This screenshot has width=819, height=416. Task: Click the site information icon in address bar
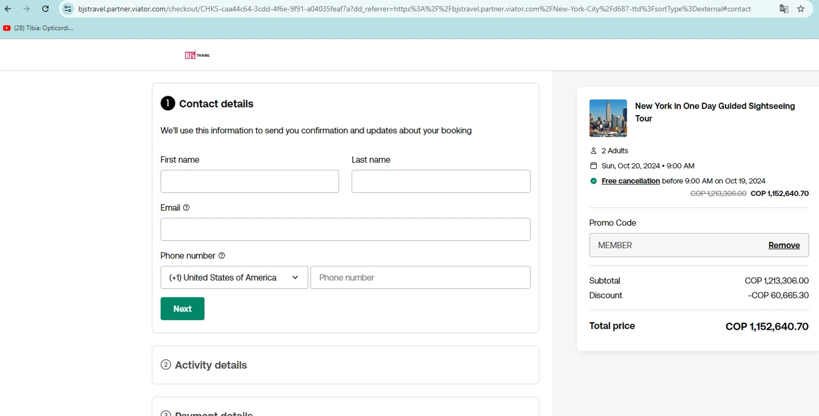click(68, 9)
